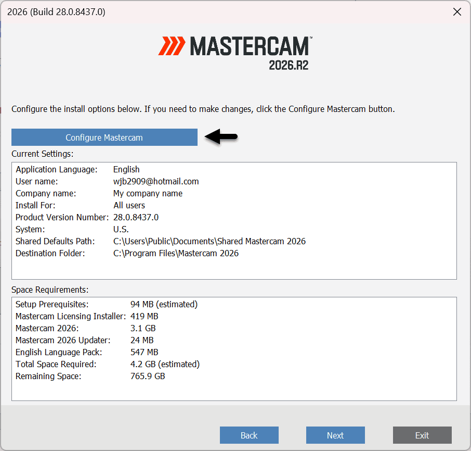Image resolution: width=471 pixels, height=451 pixels.
Task: Click the 'English Language Pack:' label
Action: pos(59,352)
